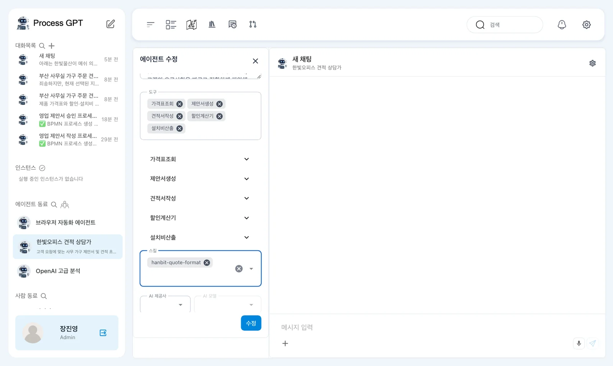Open chat settings gear next to 새 채팅
613x366 pixels.
(x=593, y=63)
